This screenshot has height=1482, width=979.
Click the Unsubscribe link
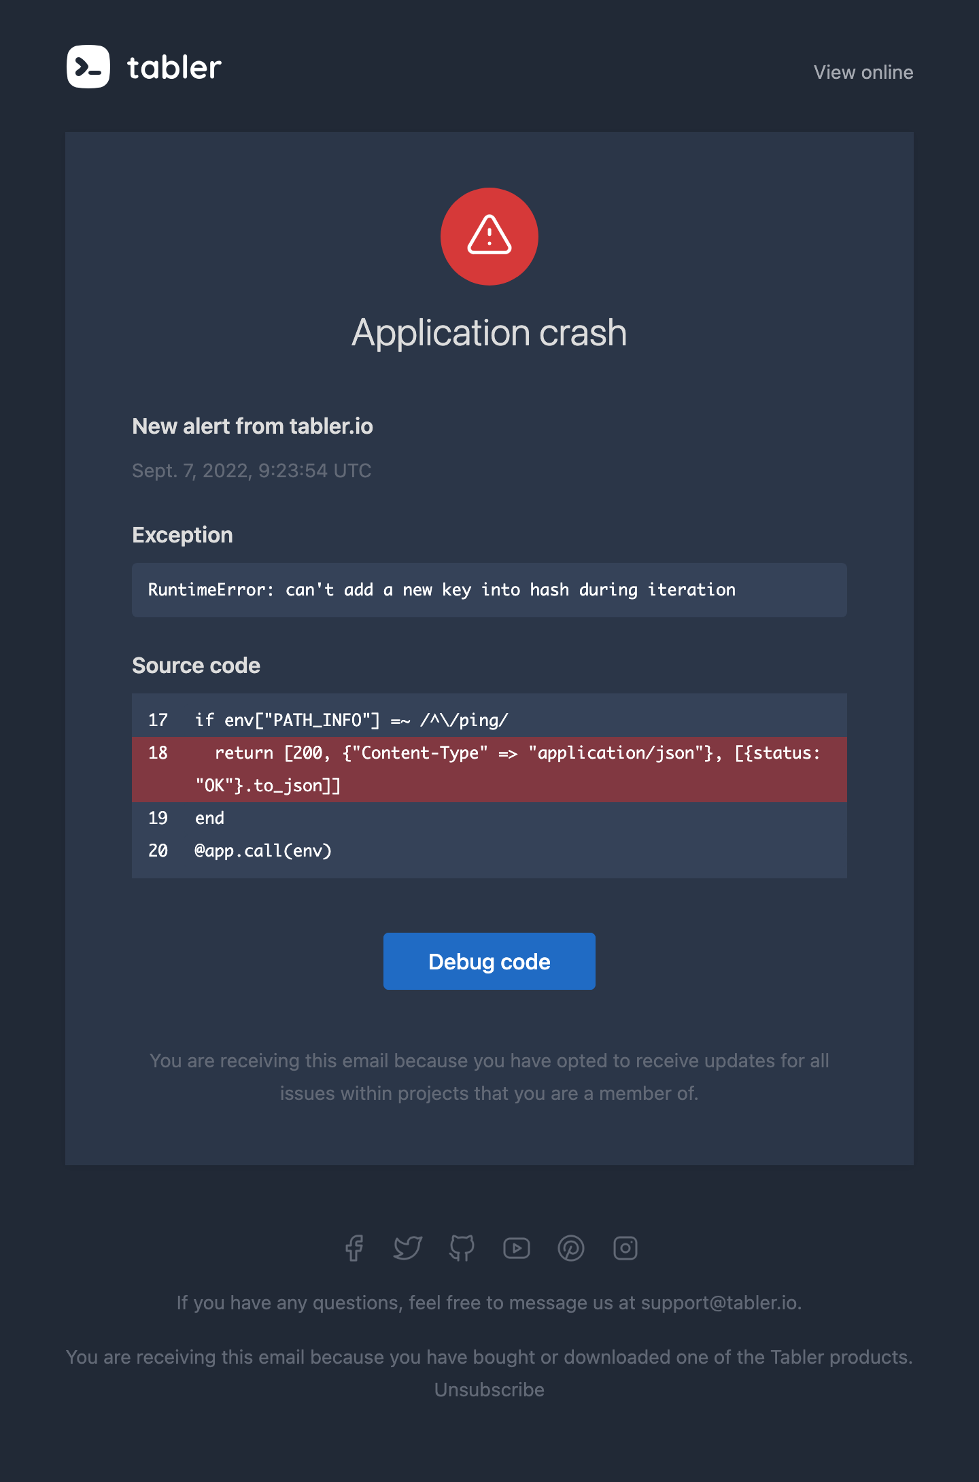tap(489, 1390)
